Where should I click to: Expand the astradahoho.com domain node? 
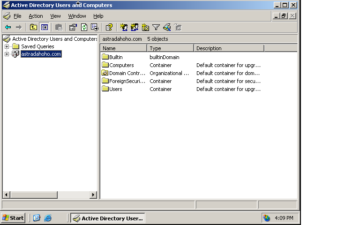tap(7, 54)
